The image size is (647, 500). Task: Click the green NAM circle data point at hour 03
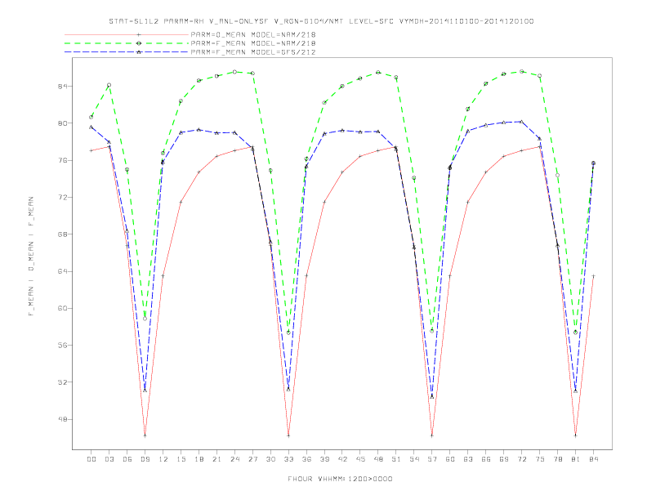tap(109, 85)
